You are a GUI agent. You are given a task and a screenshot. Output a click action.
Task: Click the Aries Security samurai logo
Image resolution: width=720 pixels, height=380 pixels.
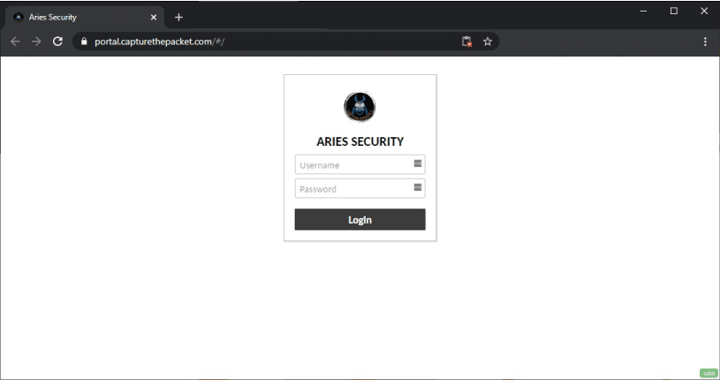click(x=360, y=107)
